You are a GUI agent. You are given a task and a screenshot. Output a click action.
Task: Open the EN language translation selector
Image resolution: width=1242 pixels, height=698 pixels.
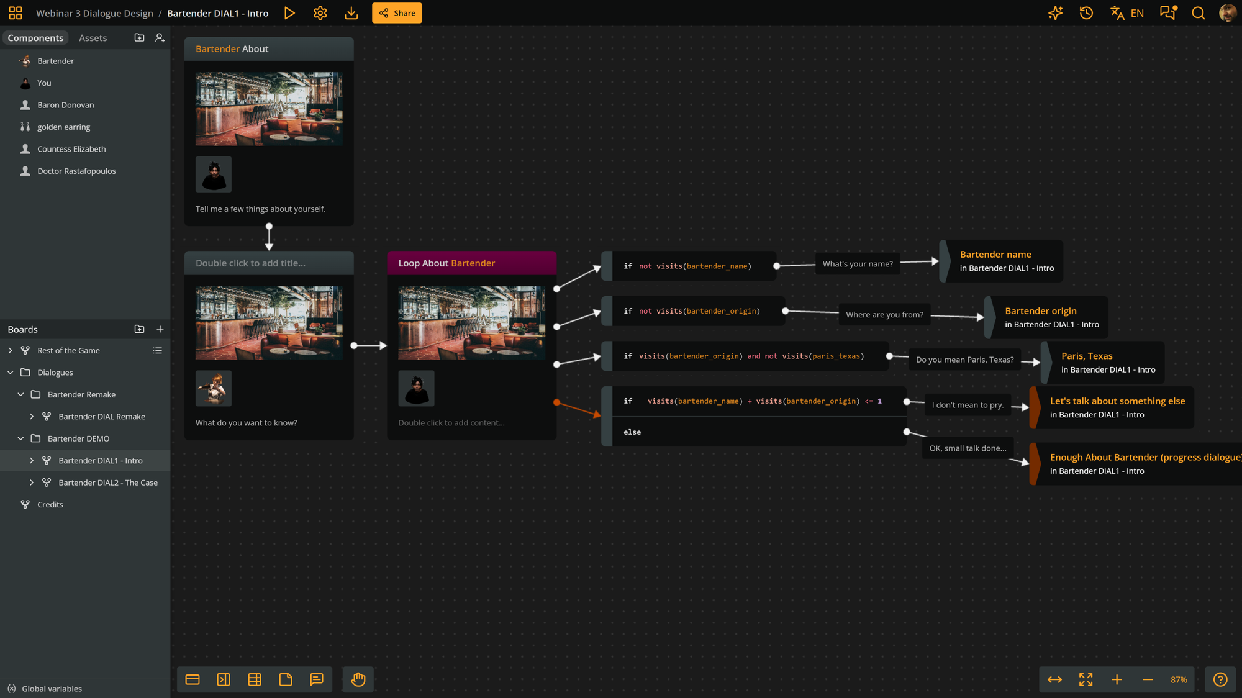(1127, 13)
